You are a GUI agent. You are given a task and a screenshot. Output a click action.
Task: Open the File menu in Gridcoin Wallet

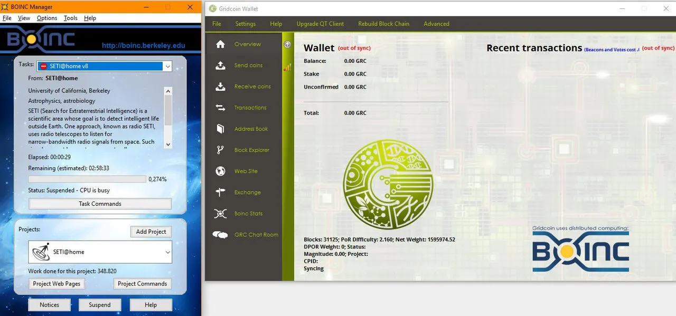point(217,24)
